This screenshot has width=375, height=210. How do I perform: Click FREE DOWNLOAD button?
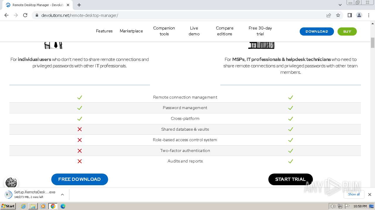click(x=80, y=179)
